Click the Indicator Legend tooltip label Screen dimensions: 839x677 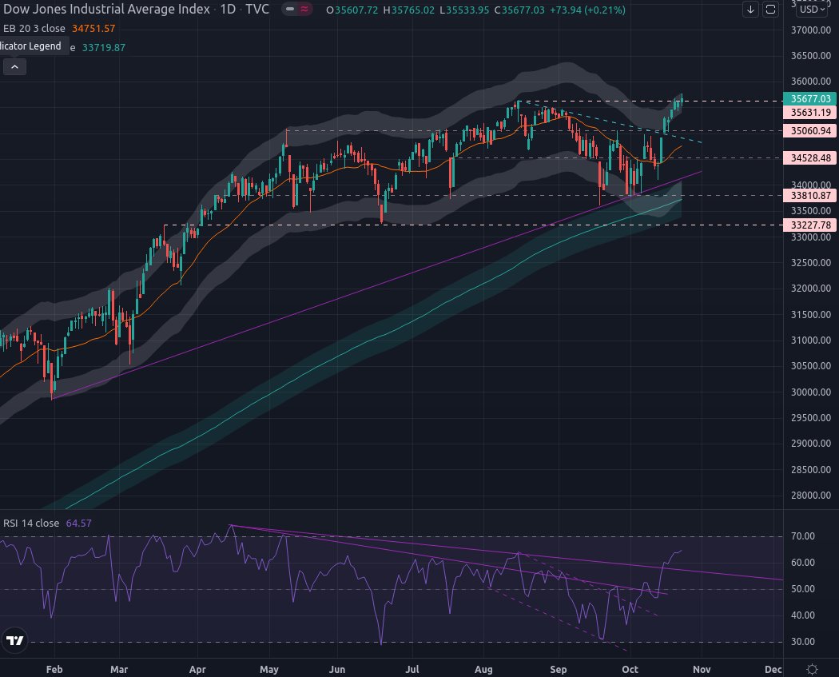coord(30,46)
